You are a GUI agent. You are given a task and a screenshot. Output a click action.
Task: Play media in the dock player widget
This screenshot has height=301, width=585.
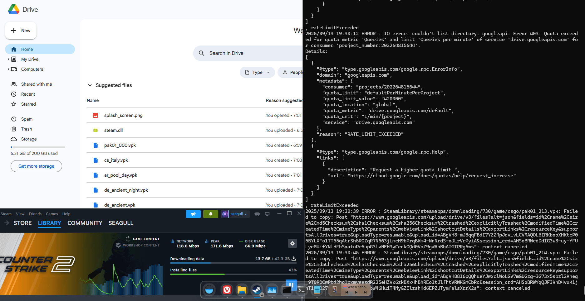pos(356,292)
